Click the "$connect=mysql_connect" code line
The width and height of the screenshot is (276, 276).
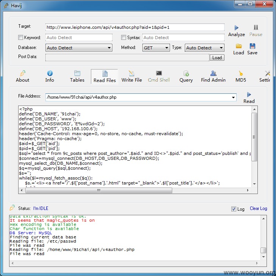(x=89, y=158)
